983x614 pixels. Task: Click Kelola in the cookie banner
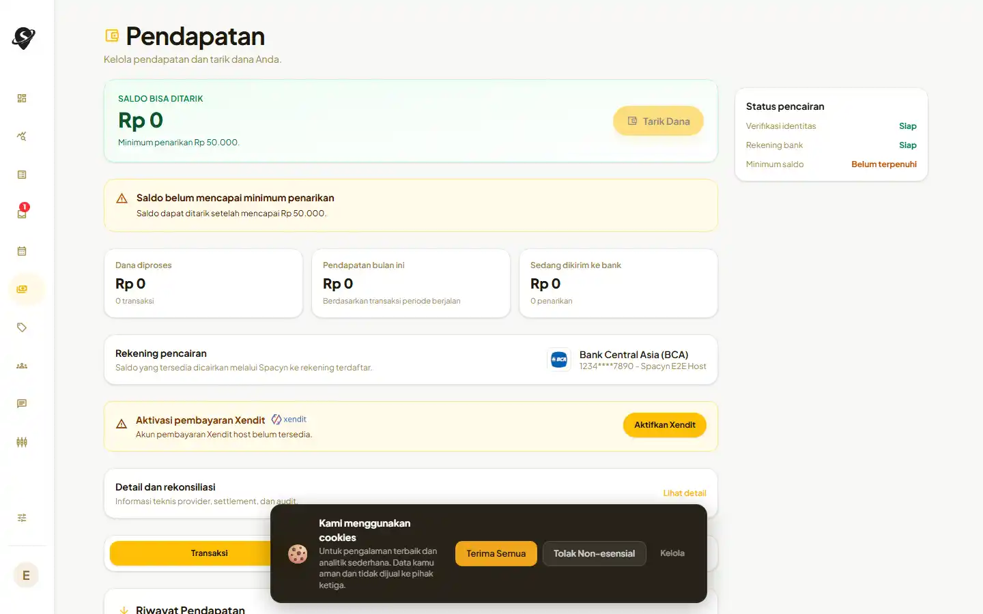point(672,553)
